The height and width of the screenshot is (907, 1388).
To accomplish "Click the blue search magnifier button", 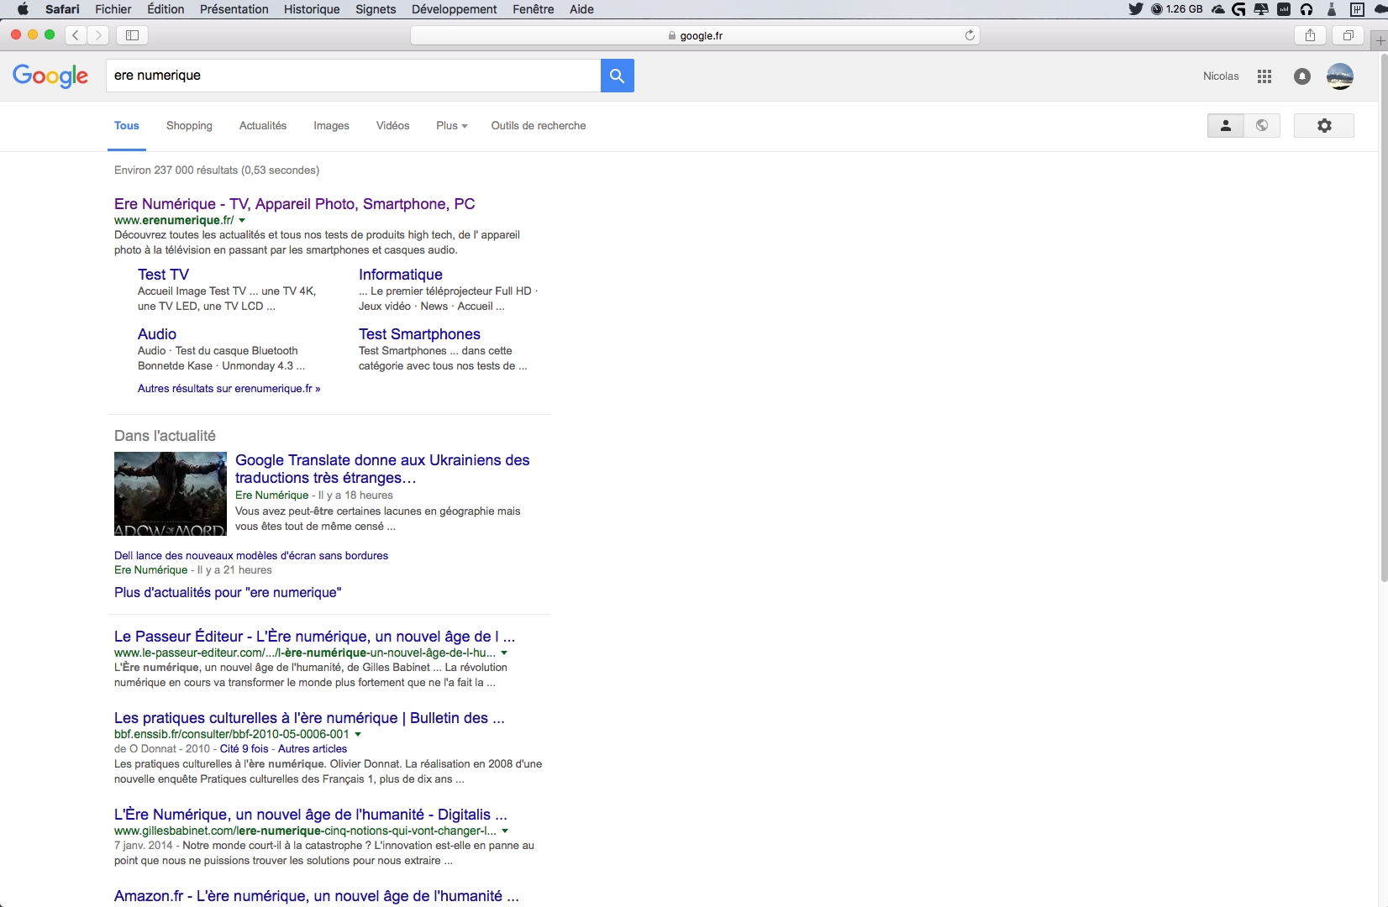I will [x=617, y=76].
